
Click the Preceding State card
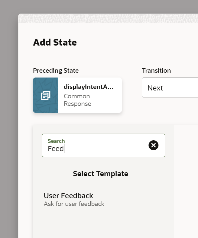pos(77,95)
